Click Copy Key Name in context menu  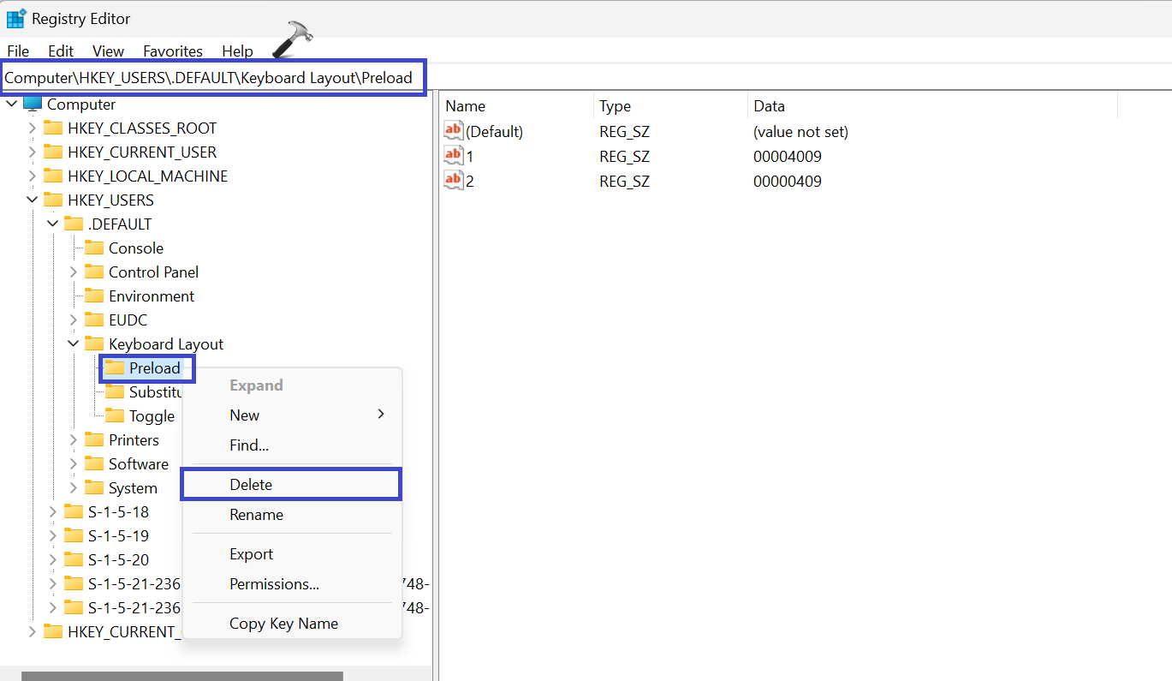click(x=283, y=624)
